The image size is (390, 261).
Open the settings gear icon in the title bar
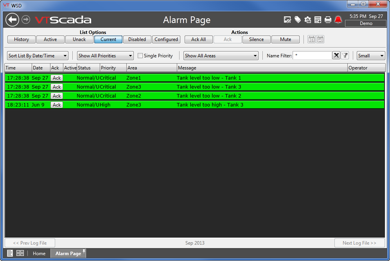pyautogui.click(x=307, y=20)
